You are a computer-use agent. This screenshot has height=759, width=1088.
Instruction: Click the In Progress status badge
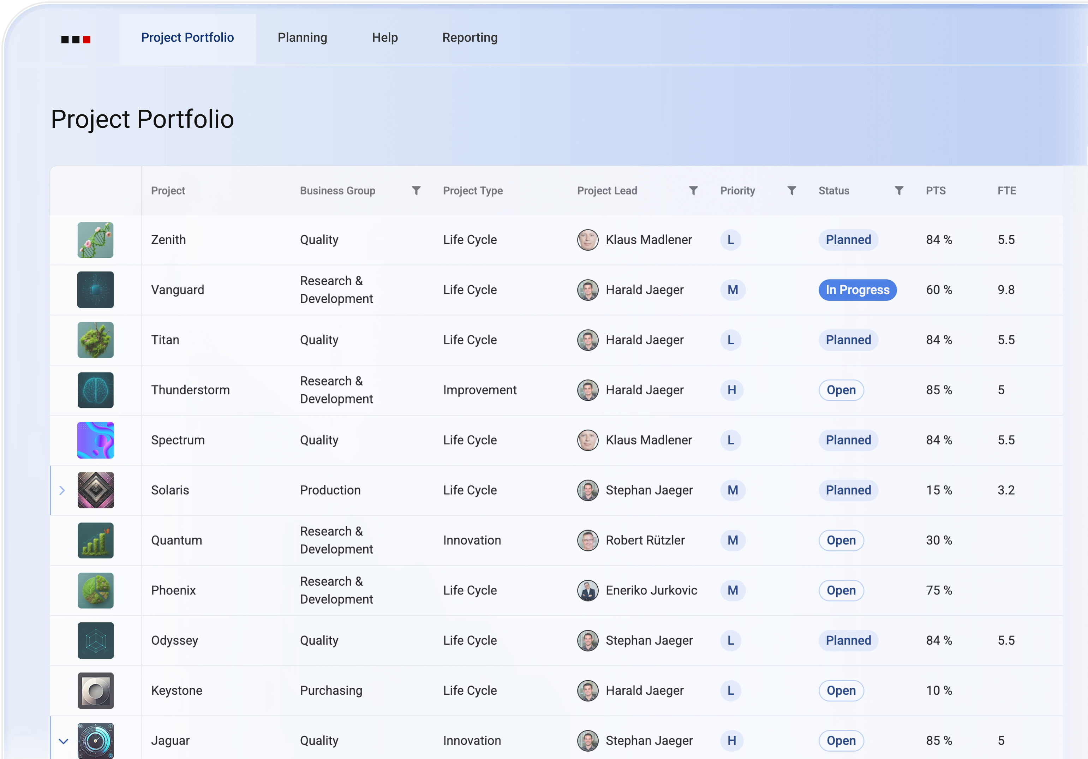click(857, 290)
